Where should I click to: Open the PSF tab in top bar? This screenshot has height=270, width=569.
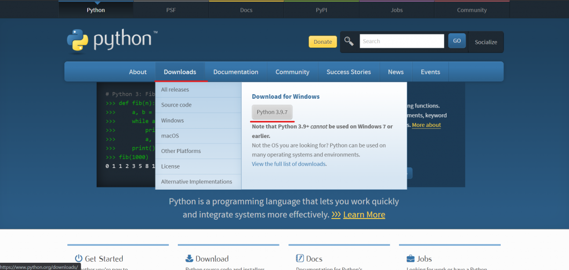pos(171,10)
